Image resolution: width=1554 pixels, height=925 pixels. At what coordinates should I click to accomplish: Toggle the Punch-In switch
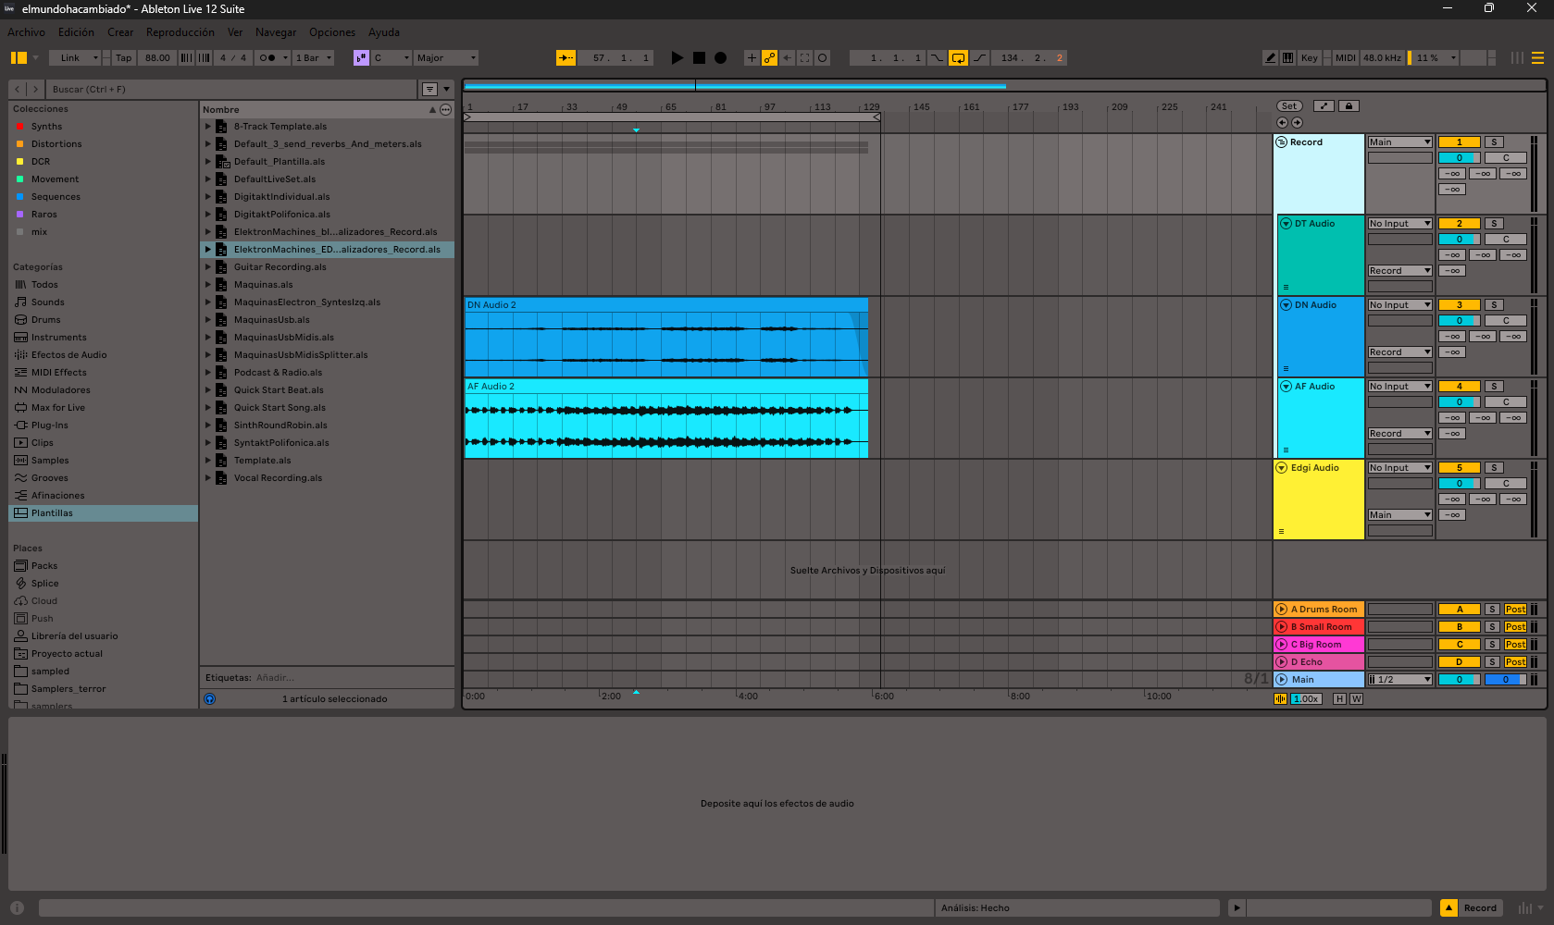pyautogui.click(x=938, y=57)
